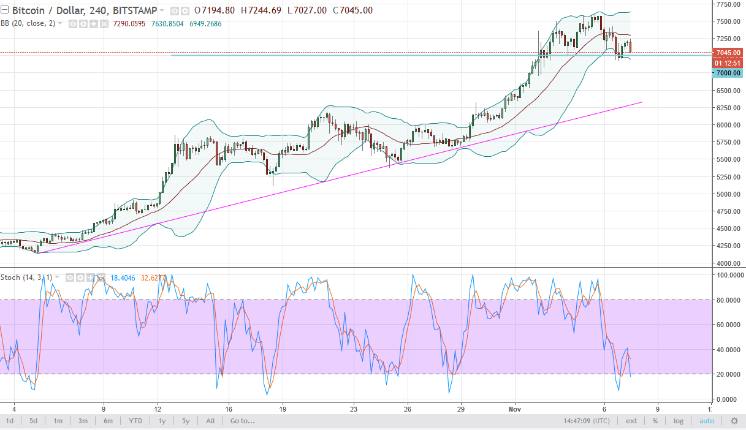This screenshot has width=746, height=430.
Task: Expand the BB (20, close, 2) dropdown arrow
Action: click(x=60, y=24)
